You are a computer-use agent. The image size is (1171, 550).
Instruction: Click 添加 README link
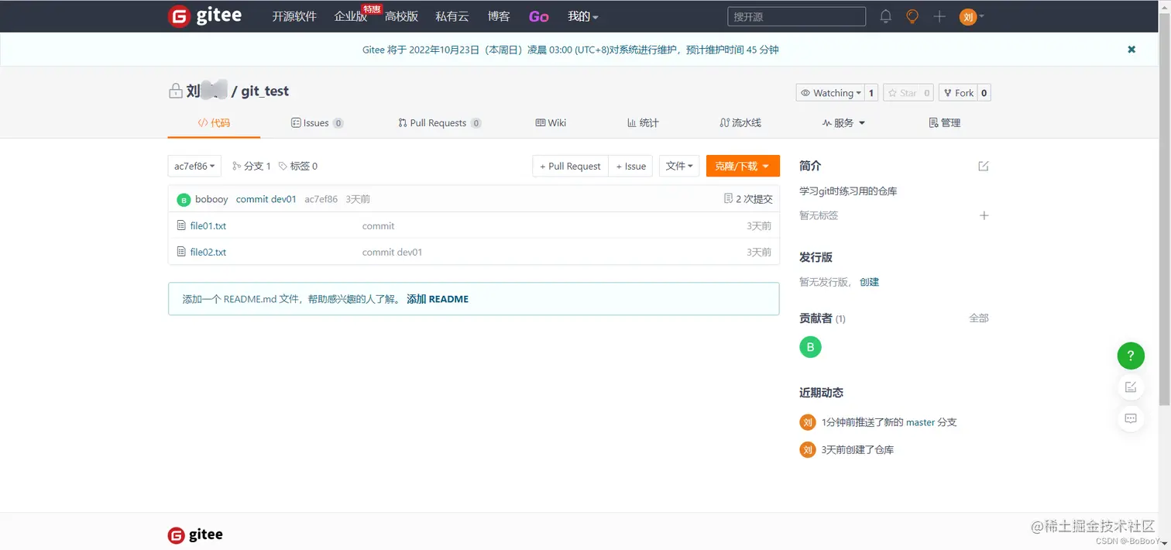point(438,299)
